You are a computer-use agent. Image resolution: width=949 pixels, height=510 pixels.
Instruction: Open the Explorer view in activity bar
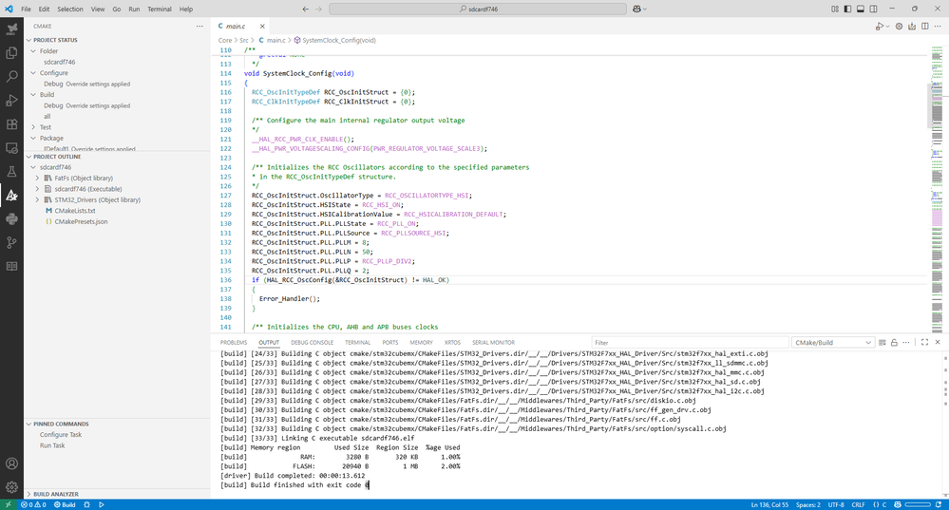[x=11, y=53]
